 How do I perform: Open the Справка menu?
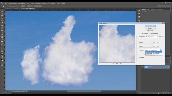click(x=63, y=3)
